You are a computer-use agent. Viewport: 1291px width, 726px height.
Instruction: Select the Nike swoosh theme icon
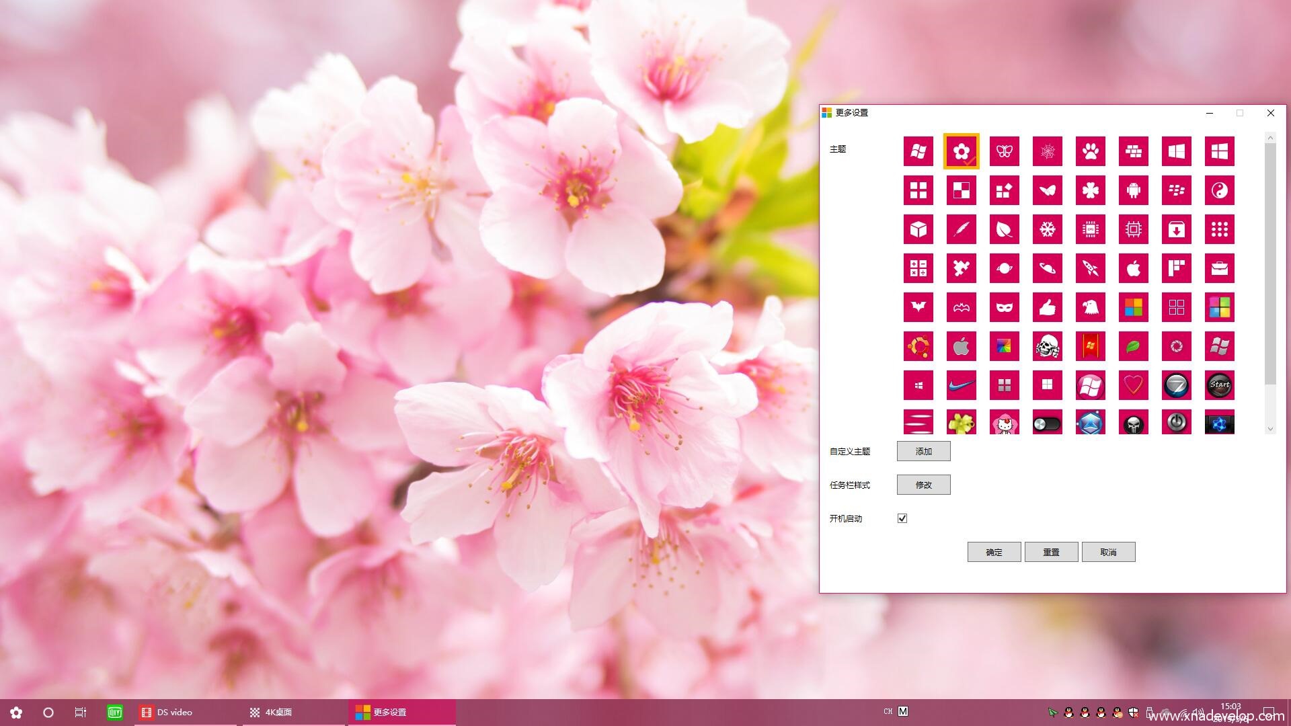[x=961, y=385]
